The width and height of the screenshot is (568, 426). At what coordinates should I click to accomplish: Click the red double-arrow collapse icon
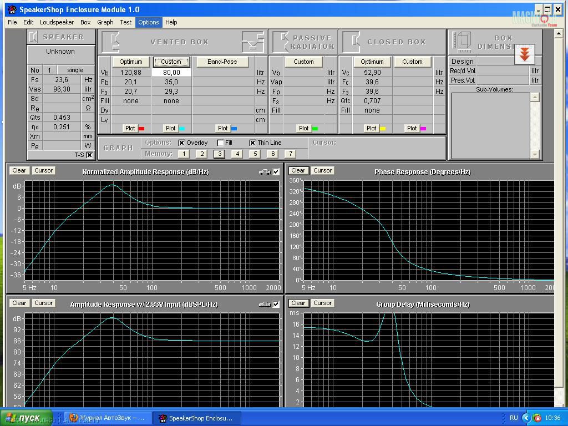525,55
